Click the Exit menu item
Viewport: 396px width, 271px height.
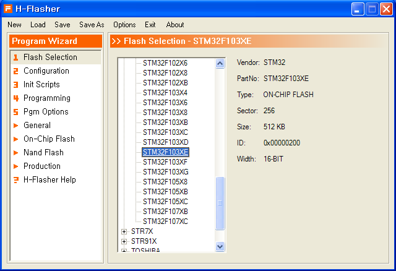[150, 25]
